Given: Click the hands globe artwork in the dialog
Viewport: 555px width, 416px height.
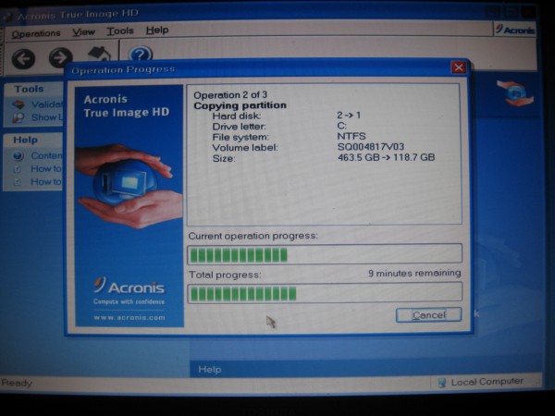Looking at the screenshot, I should click(129, 185).
